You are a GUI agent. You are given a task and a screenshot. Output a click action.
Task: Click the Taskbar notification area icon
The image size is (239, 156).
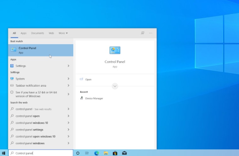coord(12,85)
